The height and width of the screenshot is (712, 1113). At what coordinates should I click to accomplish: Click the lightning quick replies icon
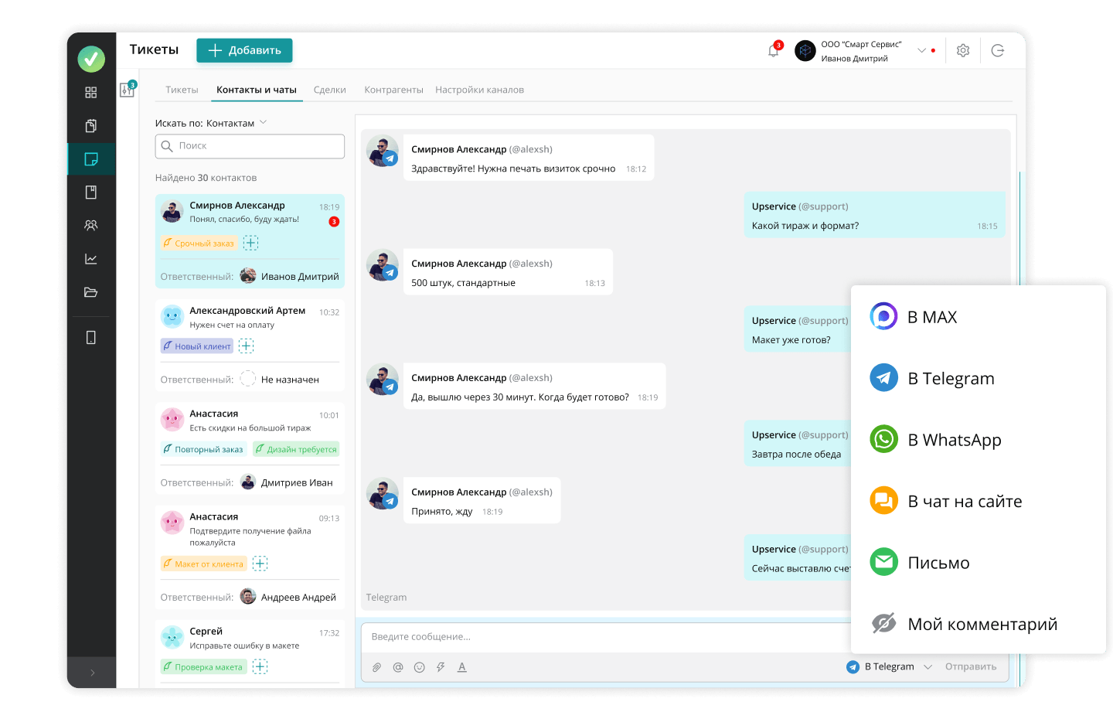(x=441, y=667)
